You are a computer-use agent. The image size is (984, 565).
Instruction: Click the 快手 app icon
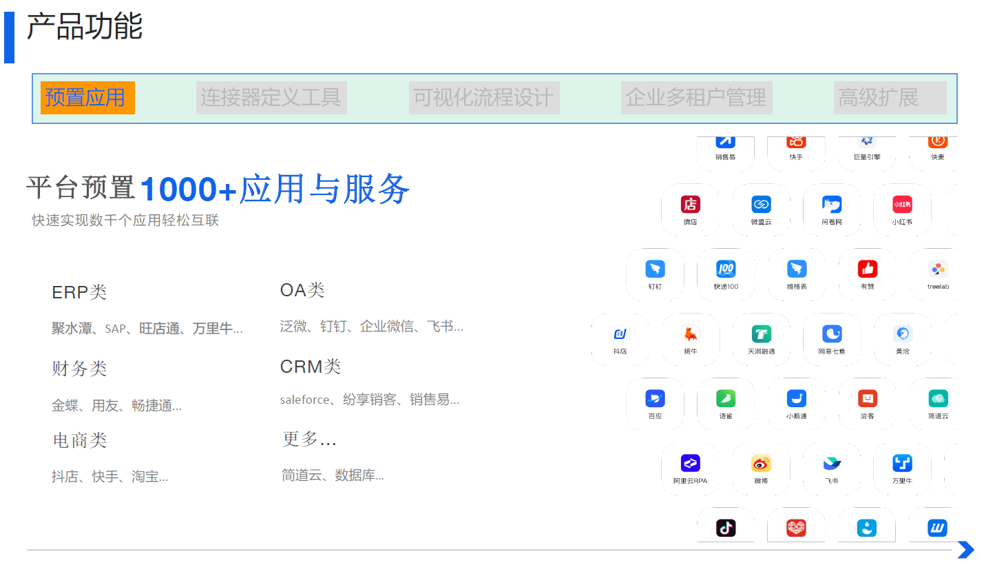pyautogui.click(x=796, y=141)
